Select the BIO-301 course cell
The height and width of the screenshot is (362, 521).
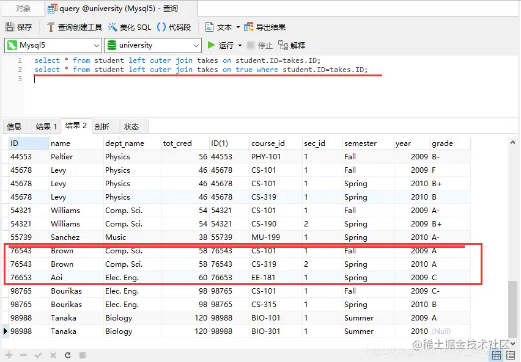click(x=276, y=331)
